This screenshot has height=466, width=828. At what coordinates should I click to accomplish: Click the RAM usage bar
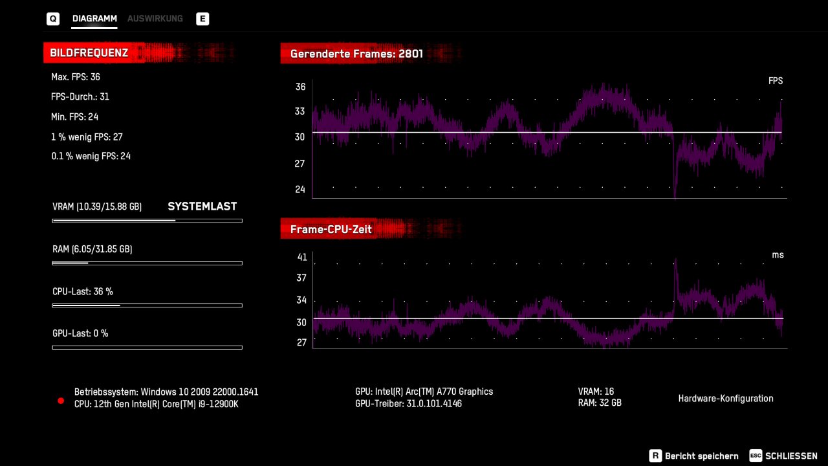tap(147, 263)
